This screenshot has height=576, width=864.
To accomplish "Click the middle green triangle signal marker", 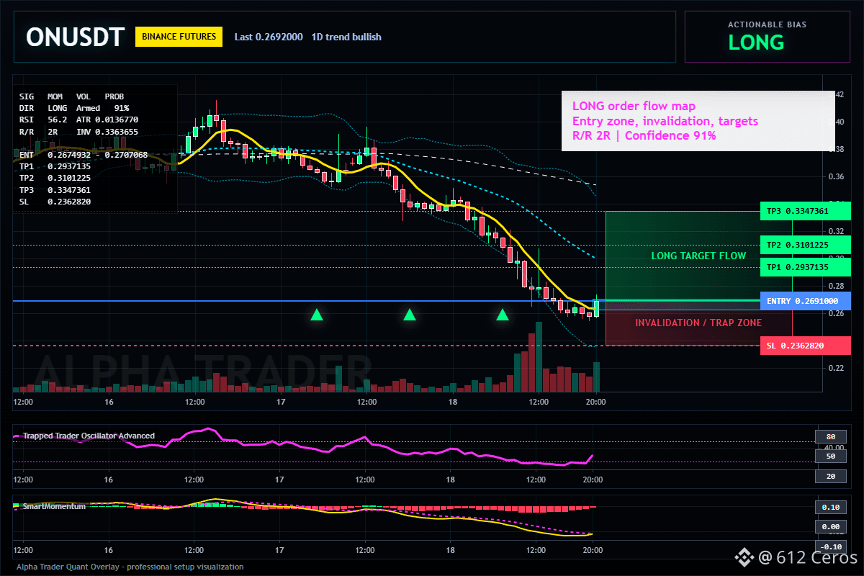I will (410, 314).
